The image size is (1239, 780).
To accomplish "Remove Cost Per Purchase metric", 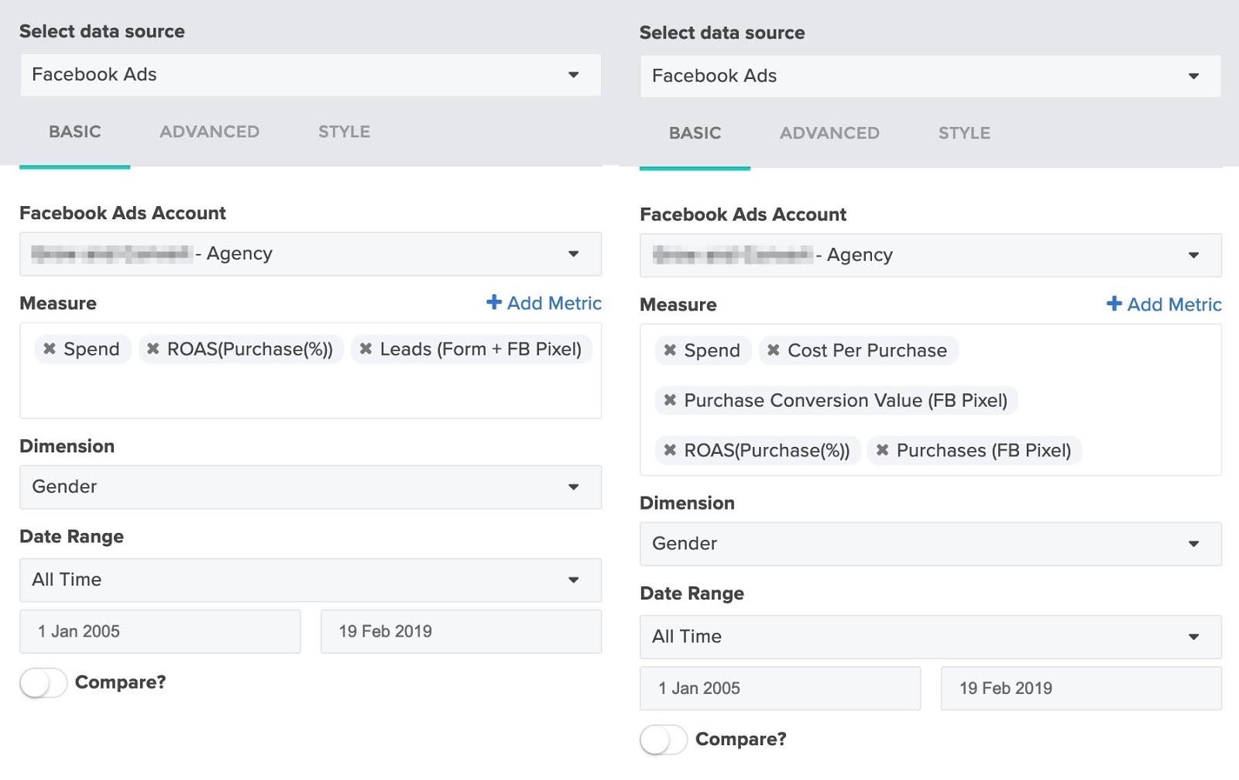I will 774,351.
